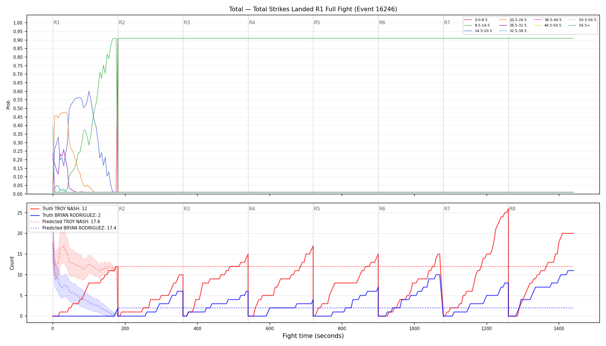Click the R3 round label in the Count chart
606x346 pixels.
[187, 209]
